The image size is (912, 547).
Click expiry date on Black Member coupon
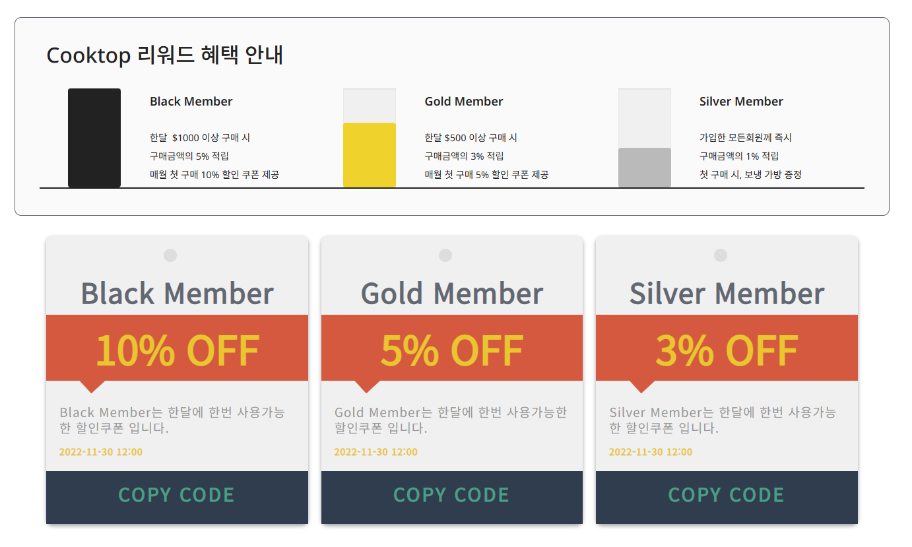click(101, 452)
